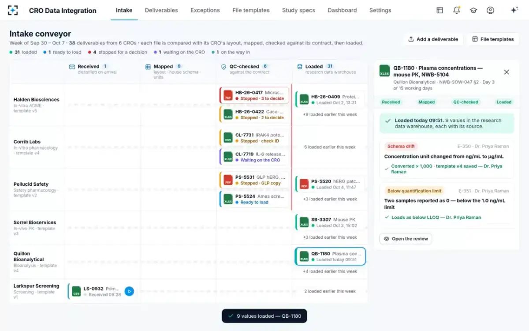Screen dimensions: 529x331
Task: Click the '31 loaded' status legend
Action: coord(23,52)
